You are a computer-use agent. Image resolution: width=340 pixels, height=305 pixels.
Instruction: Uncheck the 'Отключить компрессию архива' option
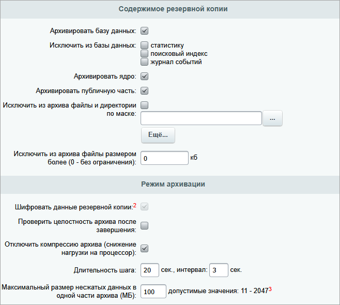pyautogui.click(x=145, y=249)
